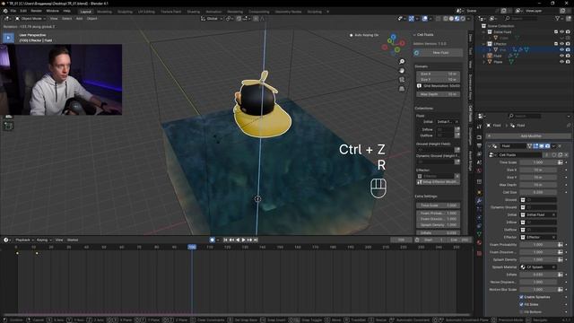The width and height of the screenshot is (574, 323).
Task: Open the Modifier properties wrench tab
Action: pyautogui.click(x=479, y=201)
